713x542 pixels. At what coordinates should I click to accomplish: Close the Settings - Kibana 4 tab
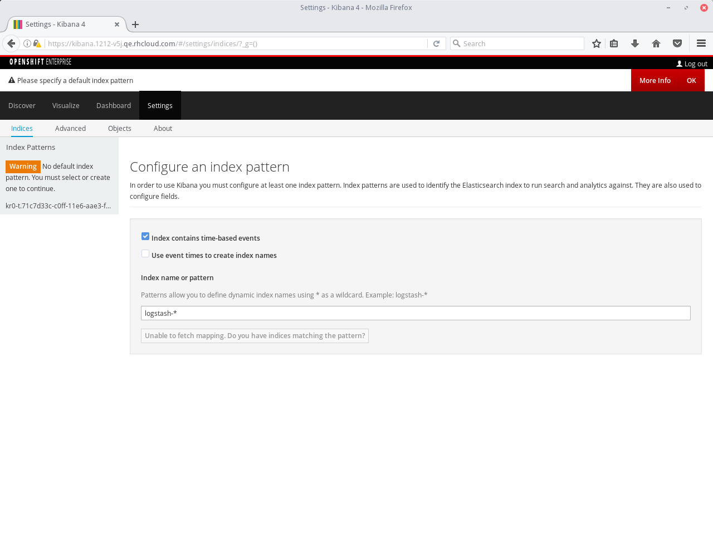pyautogui.click(x=117, y=25)
